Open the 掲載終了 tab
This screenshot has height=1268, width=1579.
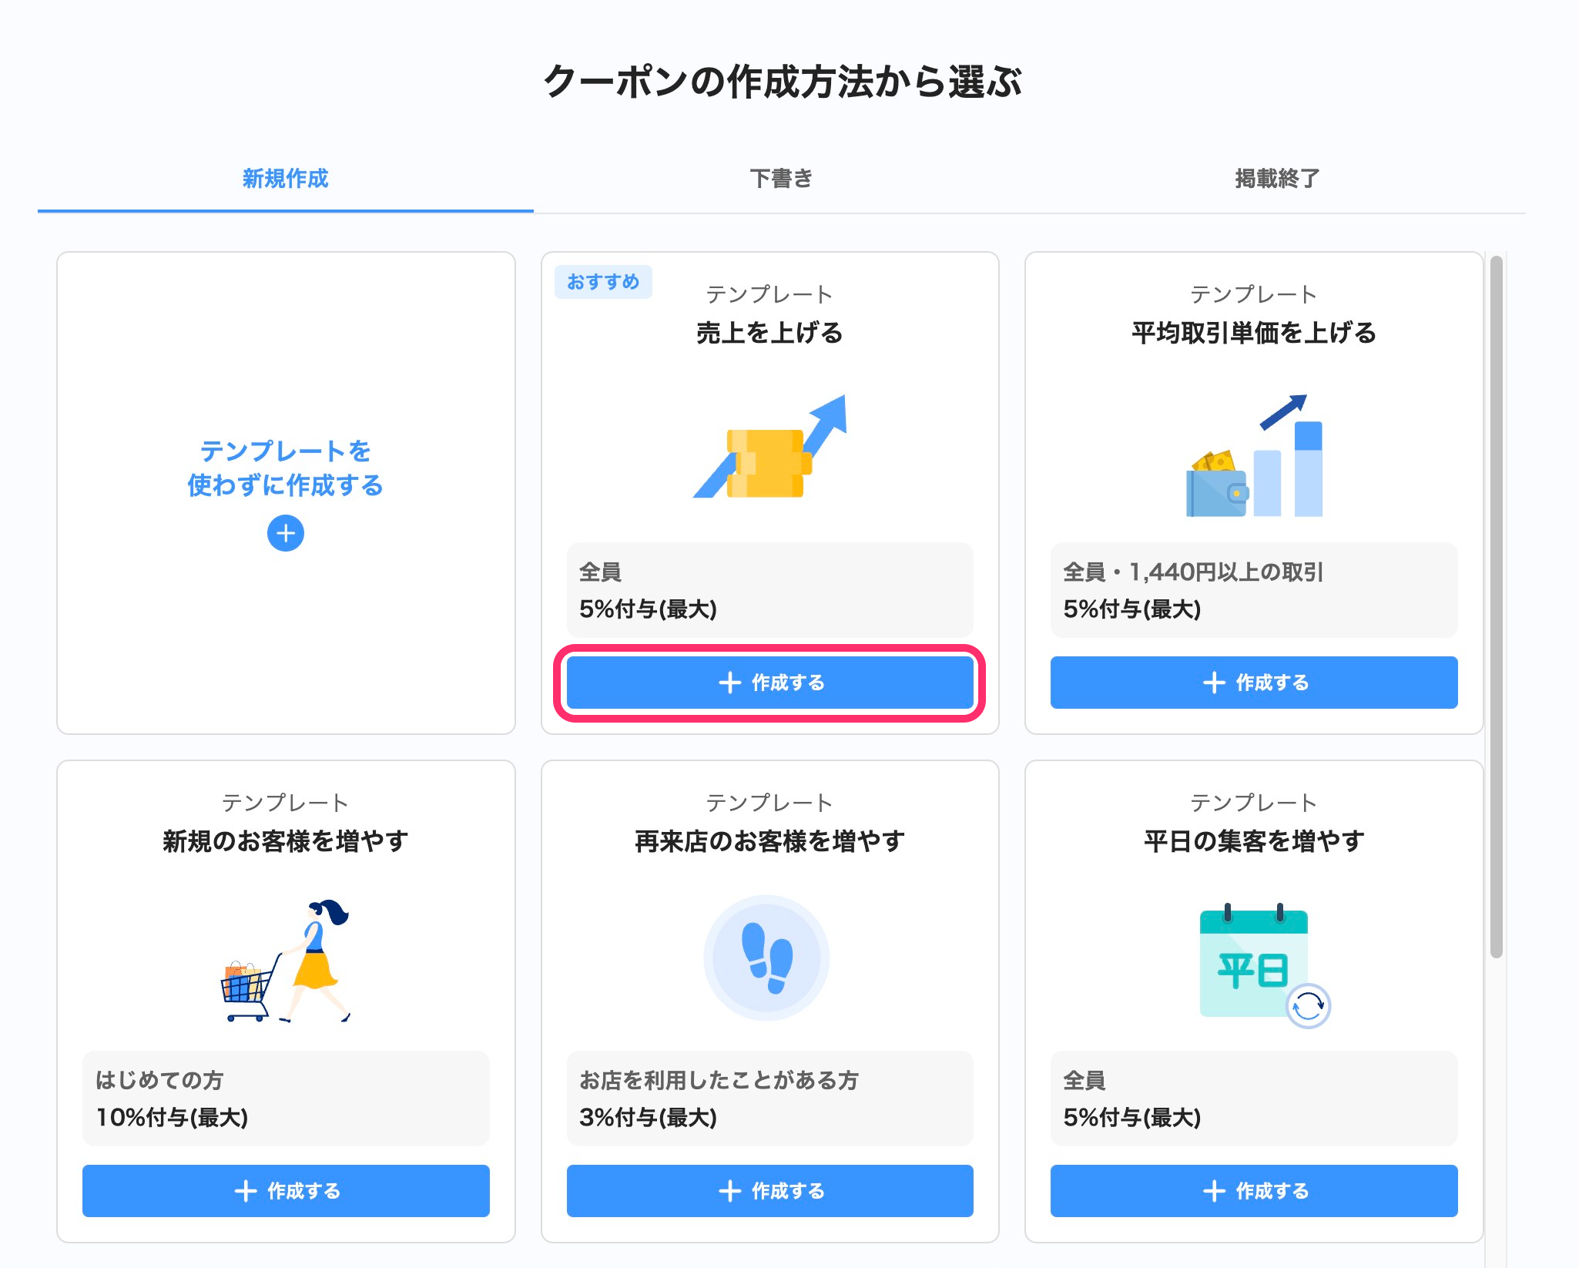pos(1276,179)
